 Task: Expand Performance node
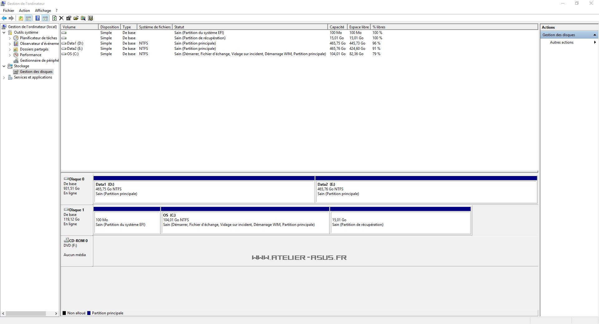(x=10, y=55)
